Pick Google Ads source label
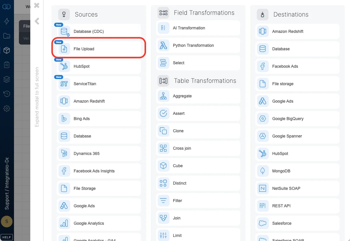Viewport: 350px width, 241px height. 84,206
